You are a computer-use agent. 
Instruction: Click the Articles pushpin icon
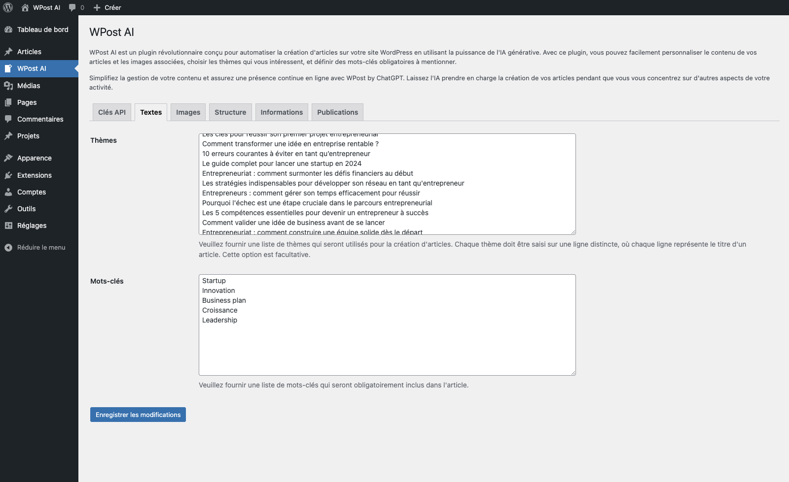(8, 52)
